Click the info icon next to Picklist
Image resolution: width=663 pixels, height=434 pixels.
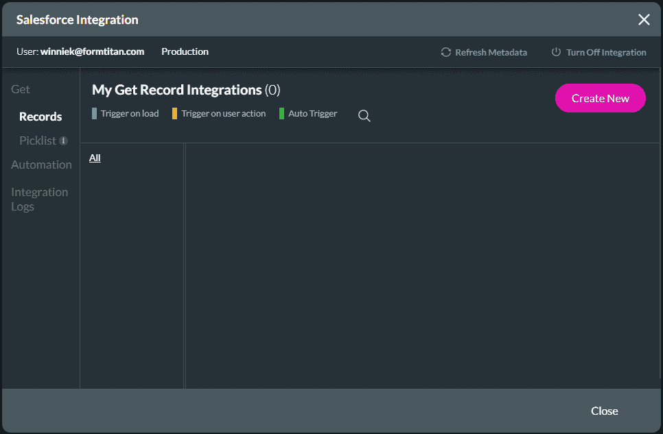pyautogui.click(x=62, y=141)
